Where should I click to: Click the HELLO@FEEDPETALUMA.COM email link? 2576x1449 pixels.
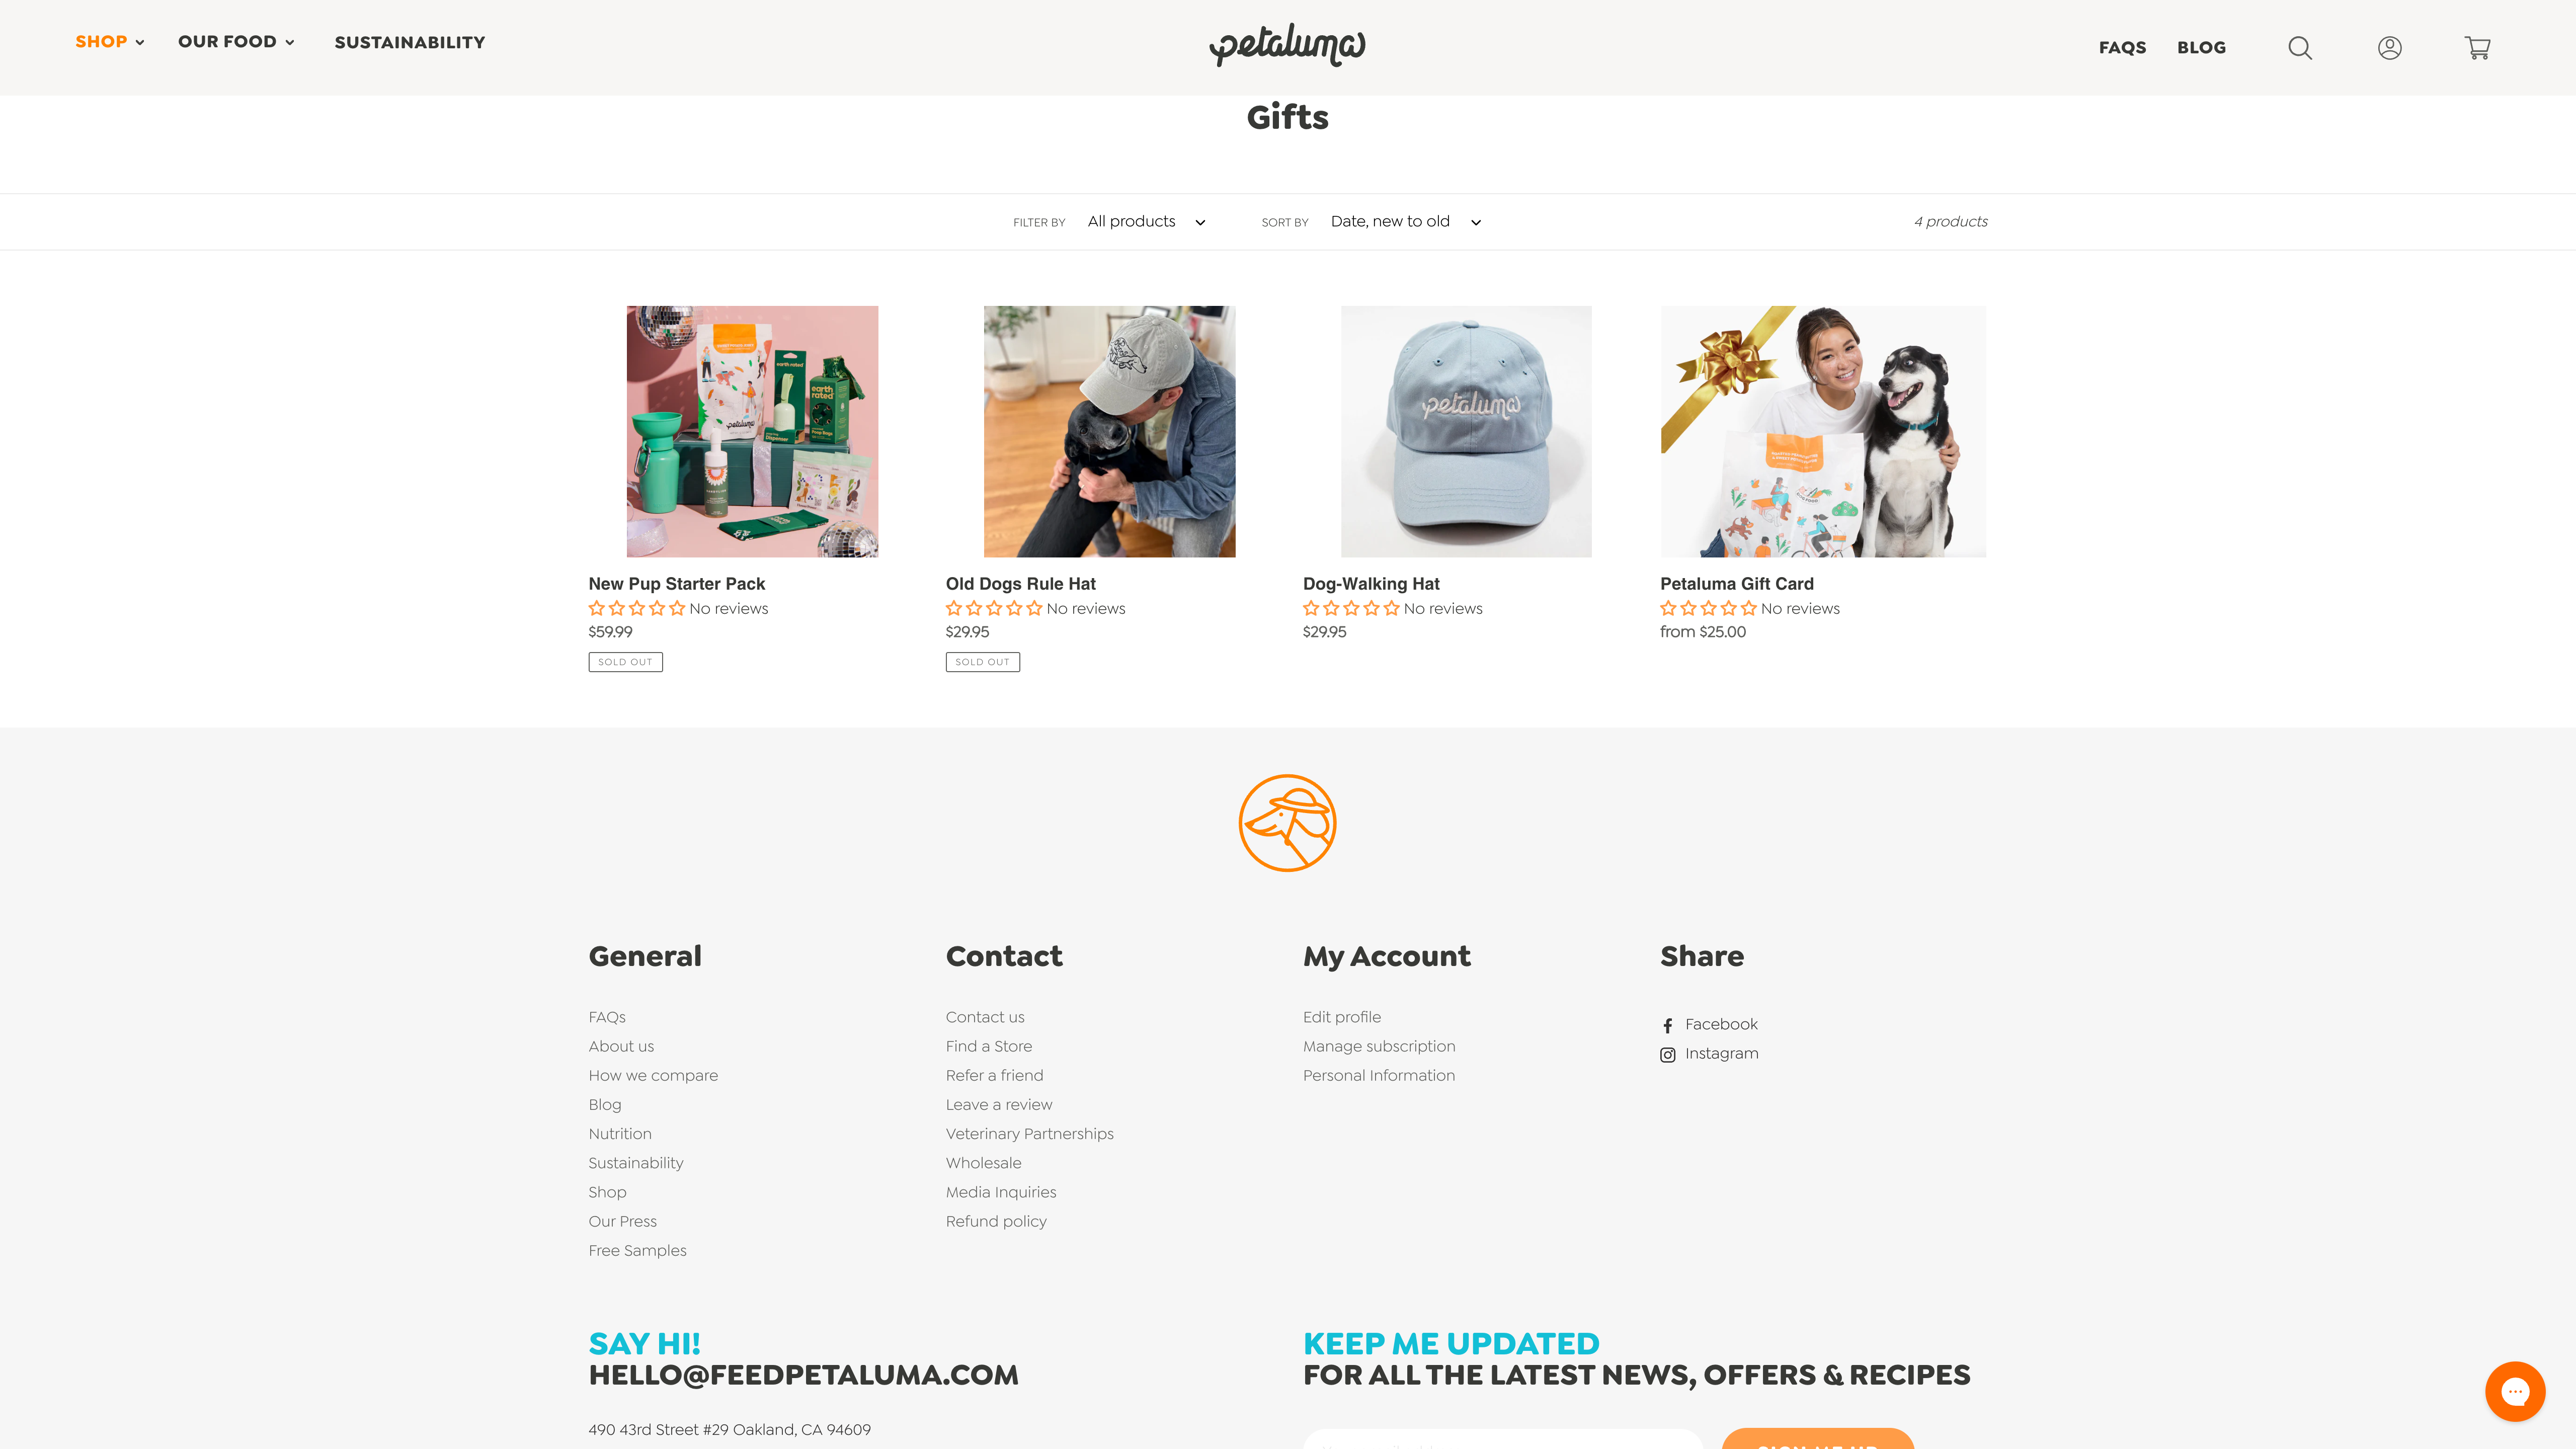pyautogui.click(x=803, y=1375)
